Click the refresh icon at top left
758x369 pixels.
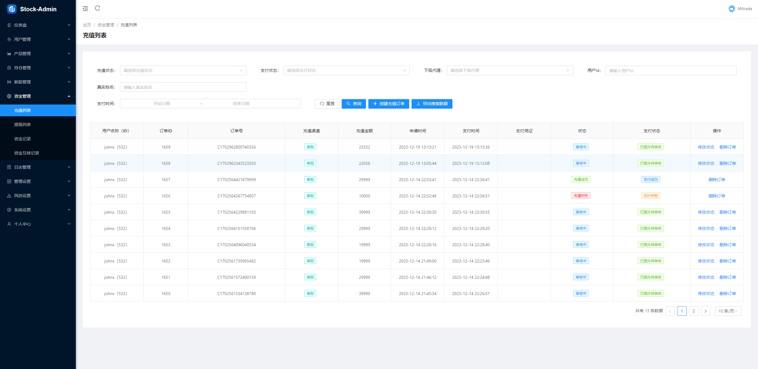(98, 8)
